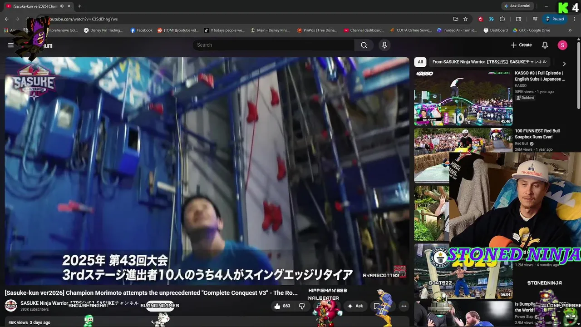Image resolution: width=581 pixels, height=327 pixels.
Task: Open the KASSO #3 Full Episode thumbnail
Action: tap(463, 98)
